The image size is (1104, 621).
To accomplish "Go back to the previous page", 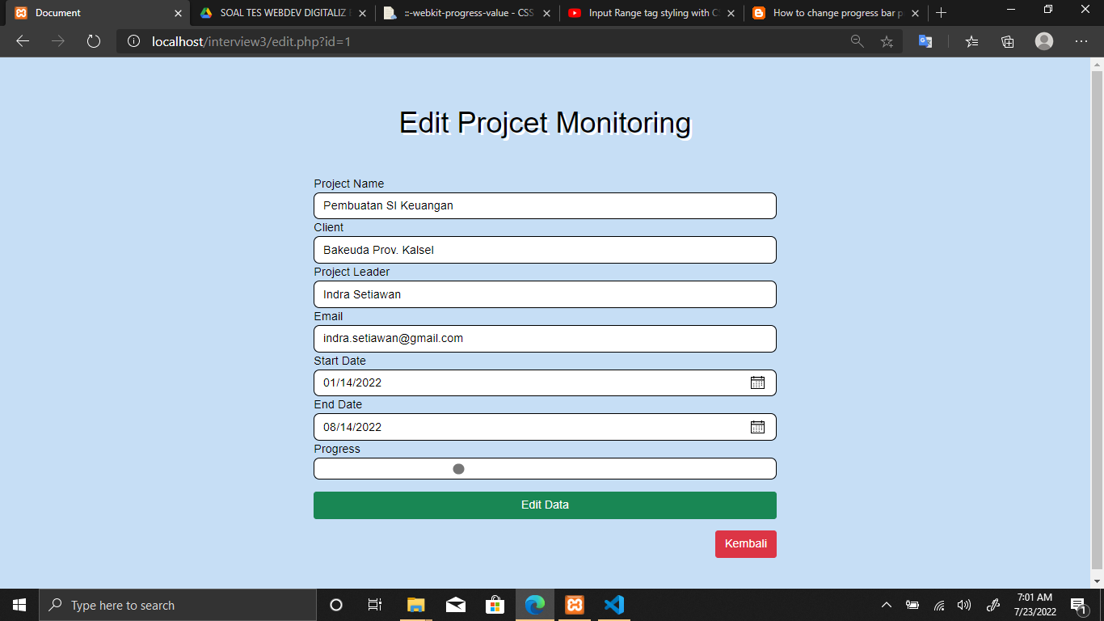I will [23, 41].
